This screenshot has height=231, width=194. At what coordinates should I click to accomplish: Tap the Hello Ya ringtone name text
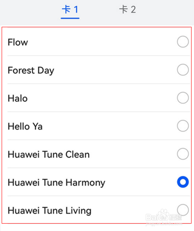(x=25, y=126)
